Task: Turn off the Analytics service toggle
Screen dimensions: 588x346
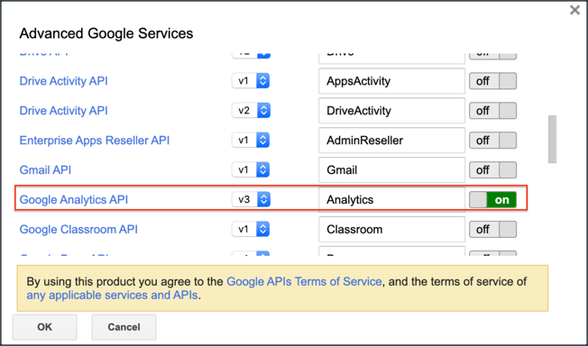Action: [x=492, y=199]
